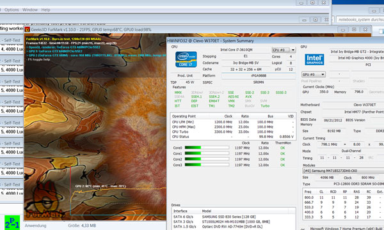Click the 'EM64T' feature flag
384x230 pixels.
click(x=214, y=101)
